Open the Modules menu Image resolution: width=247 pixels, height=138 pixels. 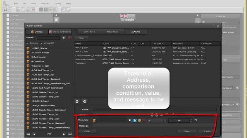point(45,3)
